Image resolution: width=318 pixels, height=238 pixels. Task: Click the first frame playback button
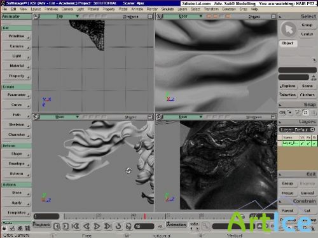point(76,226)
